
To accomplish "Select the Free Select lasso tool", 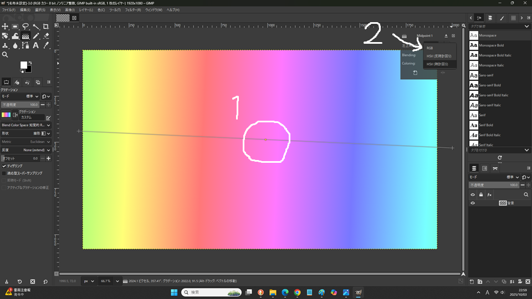I will (25, 27).
